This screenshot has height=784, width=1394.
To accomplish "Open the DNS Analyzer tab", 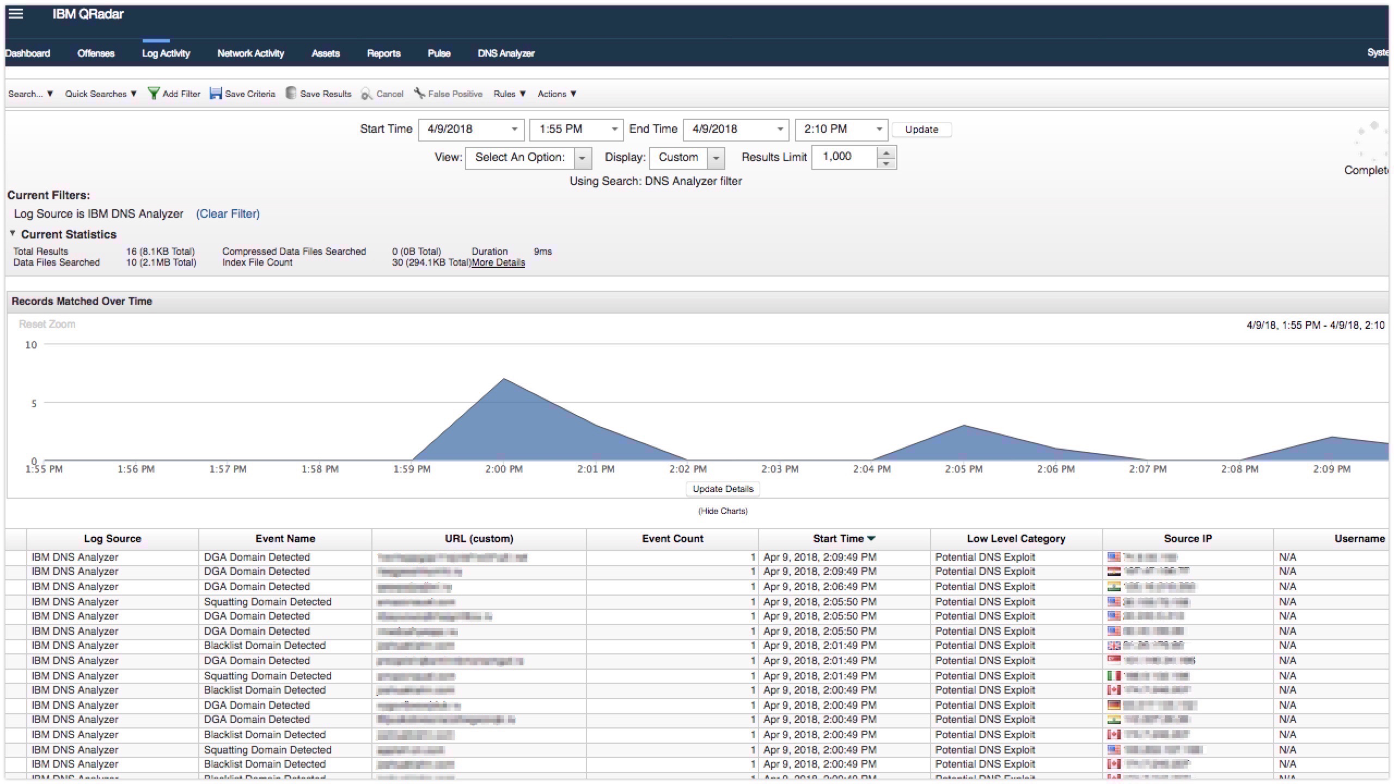I will click(506, 53).
